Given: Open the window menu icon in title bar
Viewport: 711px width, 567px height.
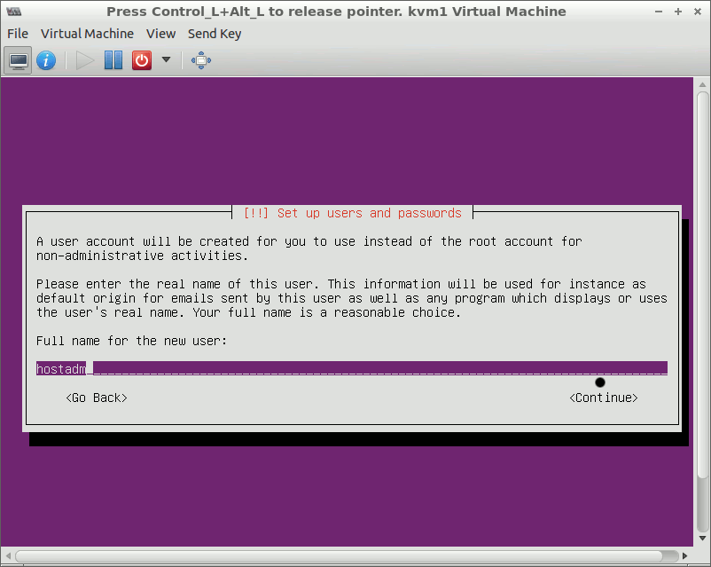Looking at the screenshot, I should click(13, 12).
